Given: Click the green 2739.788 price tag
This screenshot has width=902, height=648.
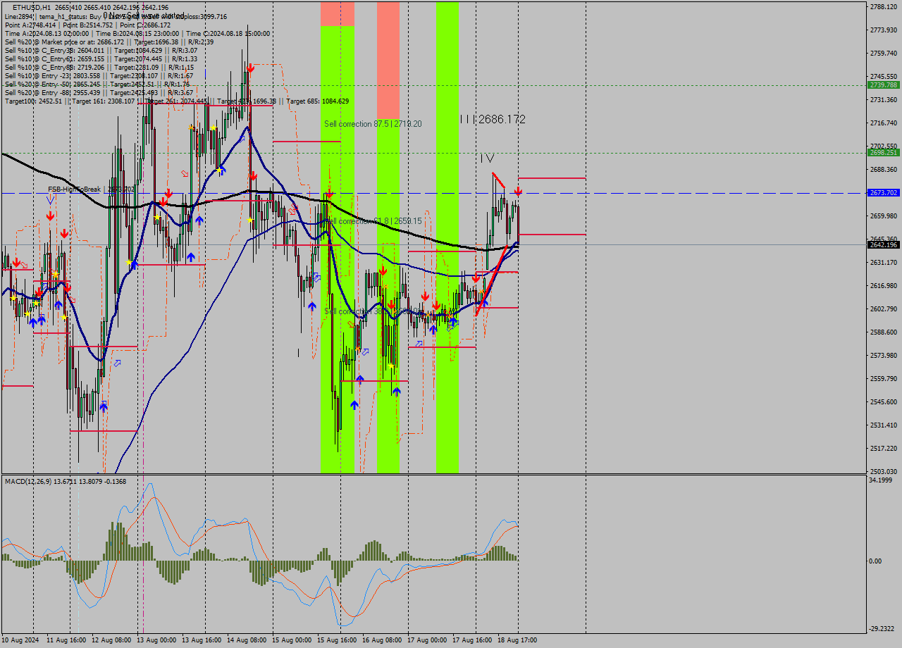Looking at the screenshot, I should tap(884, 85).
